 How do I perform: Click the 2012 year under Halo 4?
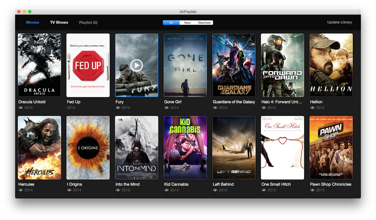click(272, 108)
